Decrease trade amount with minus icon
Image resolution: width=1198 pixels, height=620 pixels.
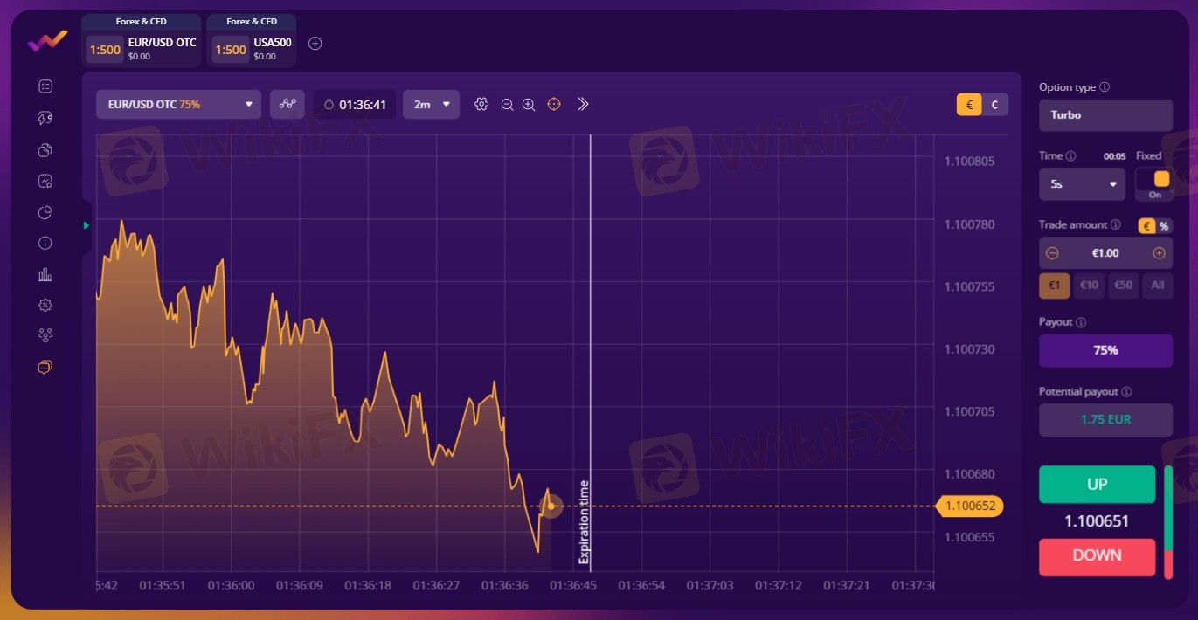click(1052, 253)
